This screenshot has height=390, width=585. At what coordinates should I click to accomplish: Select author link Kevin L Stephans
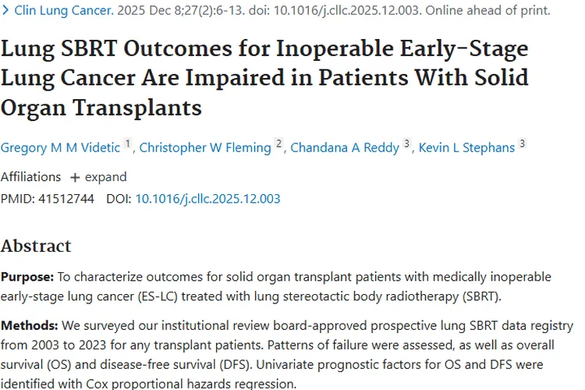pos(467,148)
